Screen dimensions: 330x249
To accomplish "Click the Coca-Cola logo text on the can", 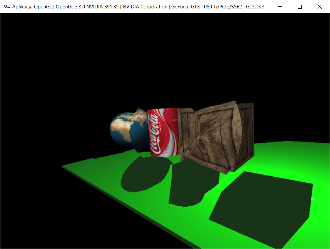I will [x=155, y=133].
